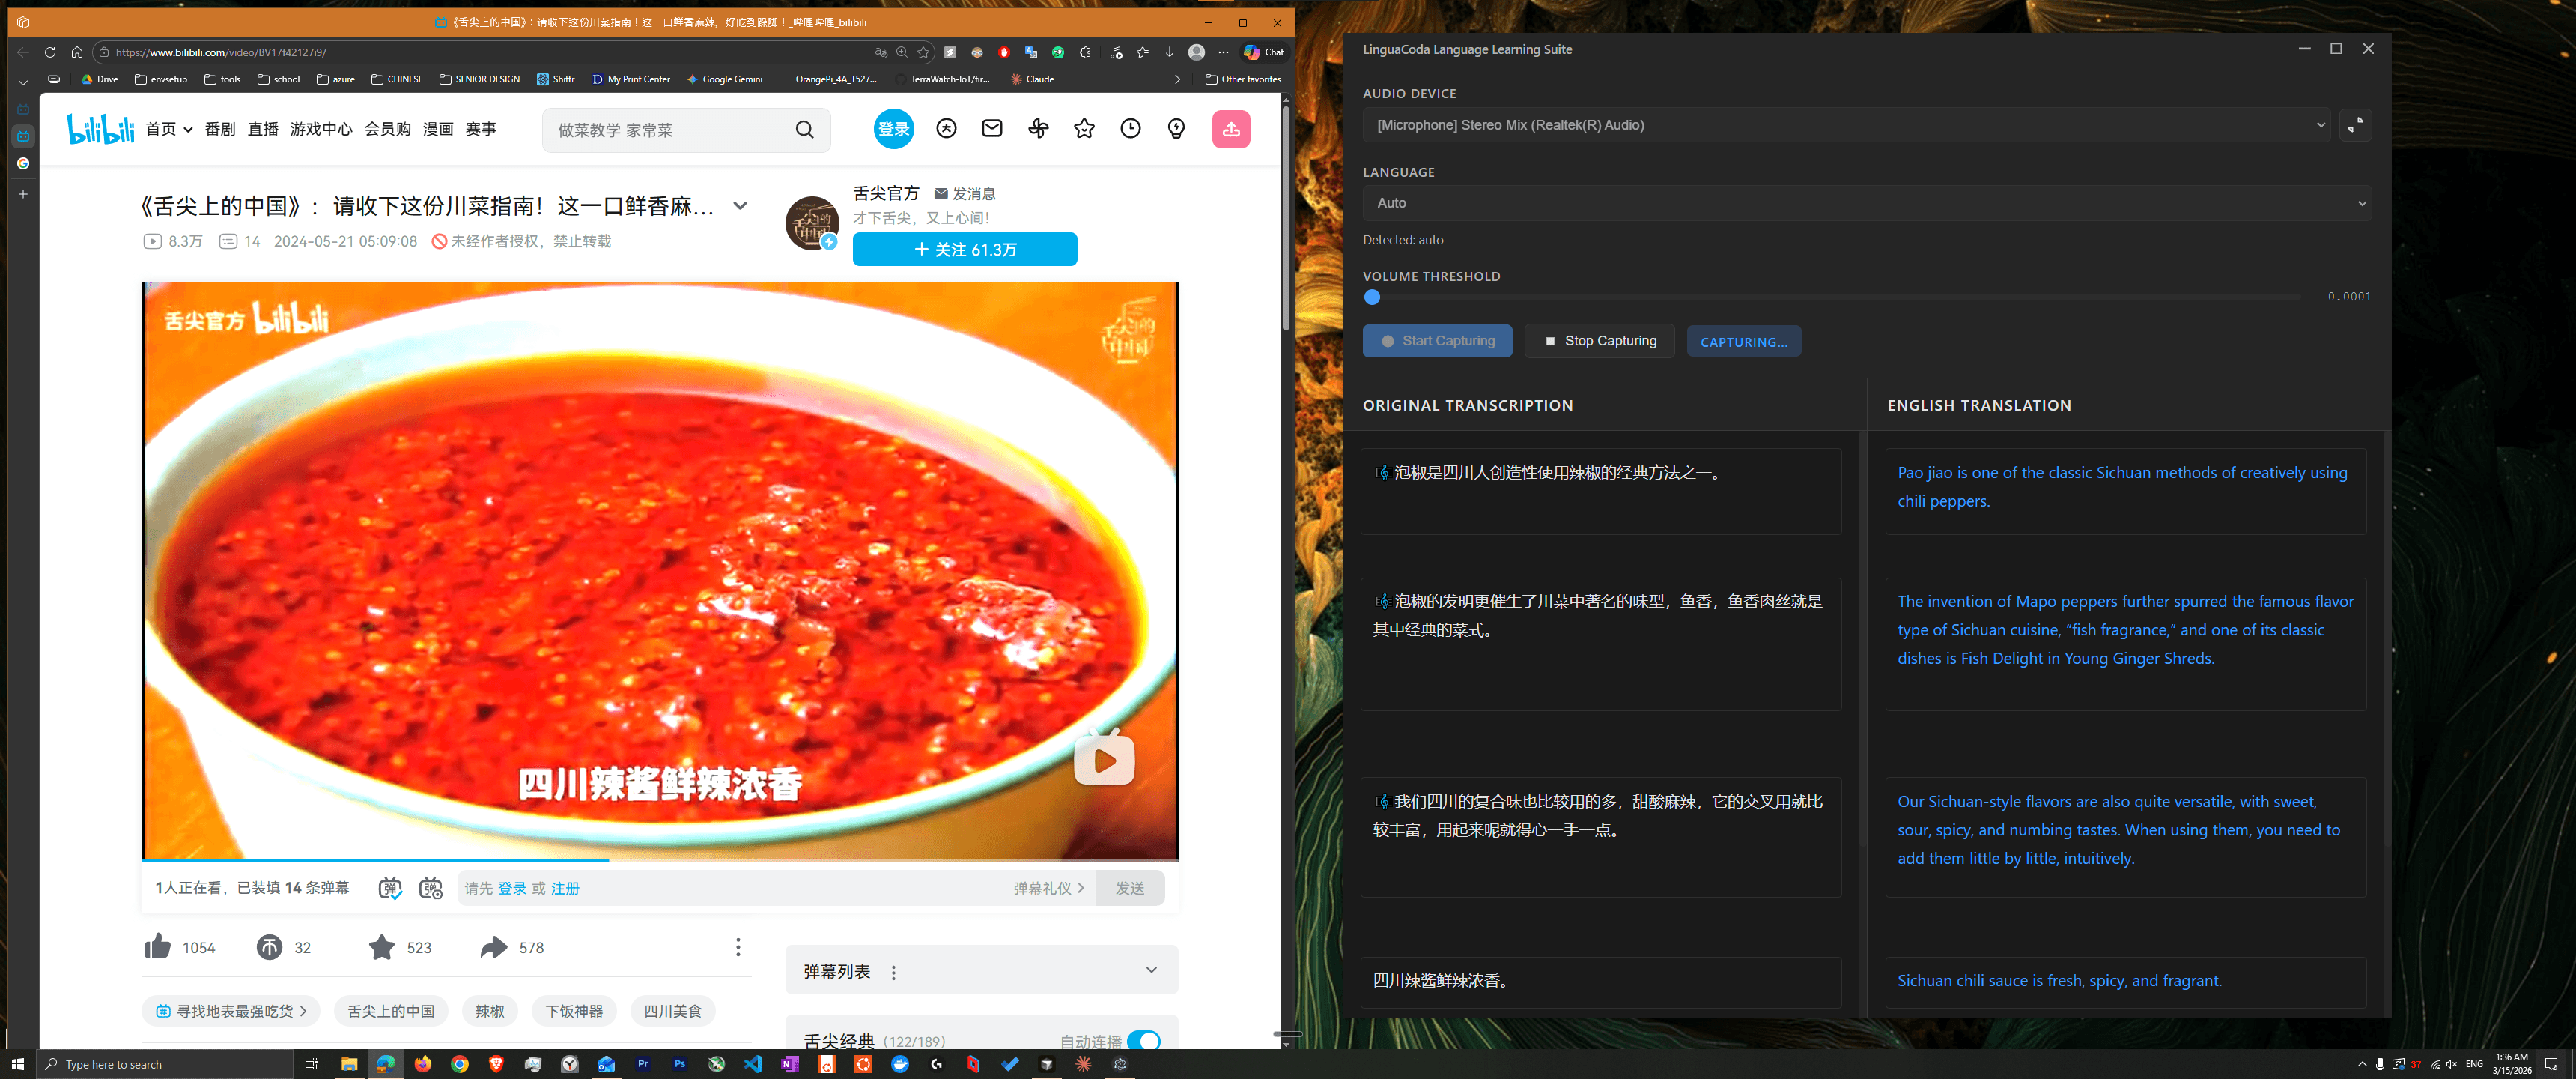Screen dimensions: 2576x1079
Task: Open the dynamic feed pinwheel icon
Action: 1038,128
